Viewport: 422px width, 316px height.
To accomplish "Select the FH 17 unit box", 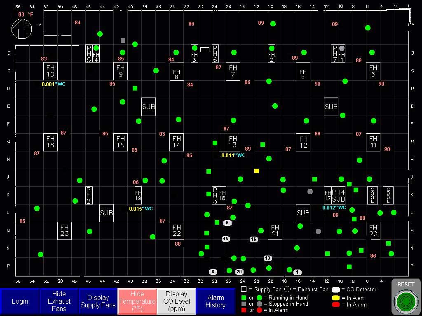I will [x=328, y=195].
